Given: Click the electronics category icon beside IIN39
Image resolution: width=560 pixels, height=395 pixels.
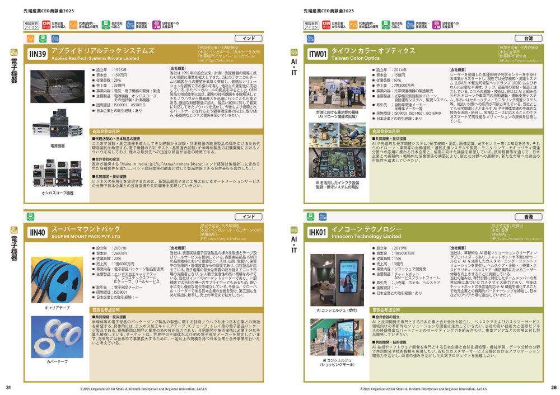Looking at the screenshot, I should pyautogui.click(x=13, y=53).
